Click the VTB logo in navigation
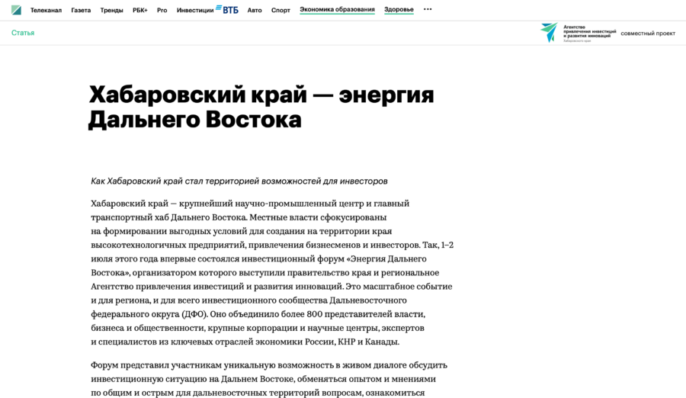Screen dimensions: 686x398 click(x=227, y=9)
